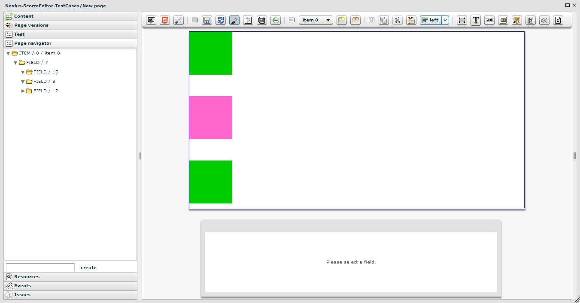Click the sigma formula icon
580x303 pixels.
[558, 20]
